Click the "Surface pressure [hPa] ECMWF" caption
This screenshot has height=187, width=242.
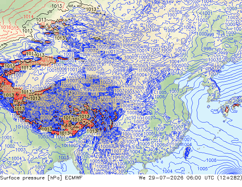click(x=41, y=178)
